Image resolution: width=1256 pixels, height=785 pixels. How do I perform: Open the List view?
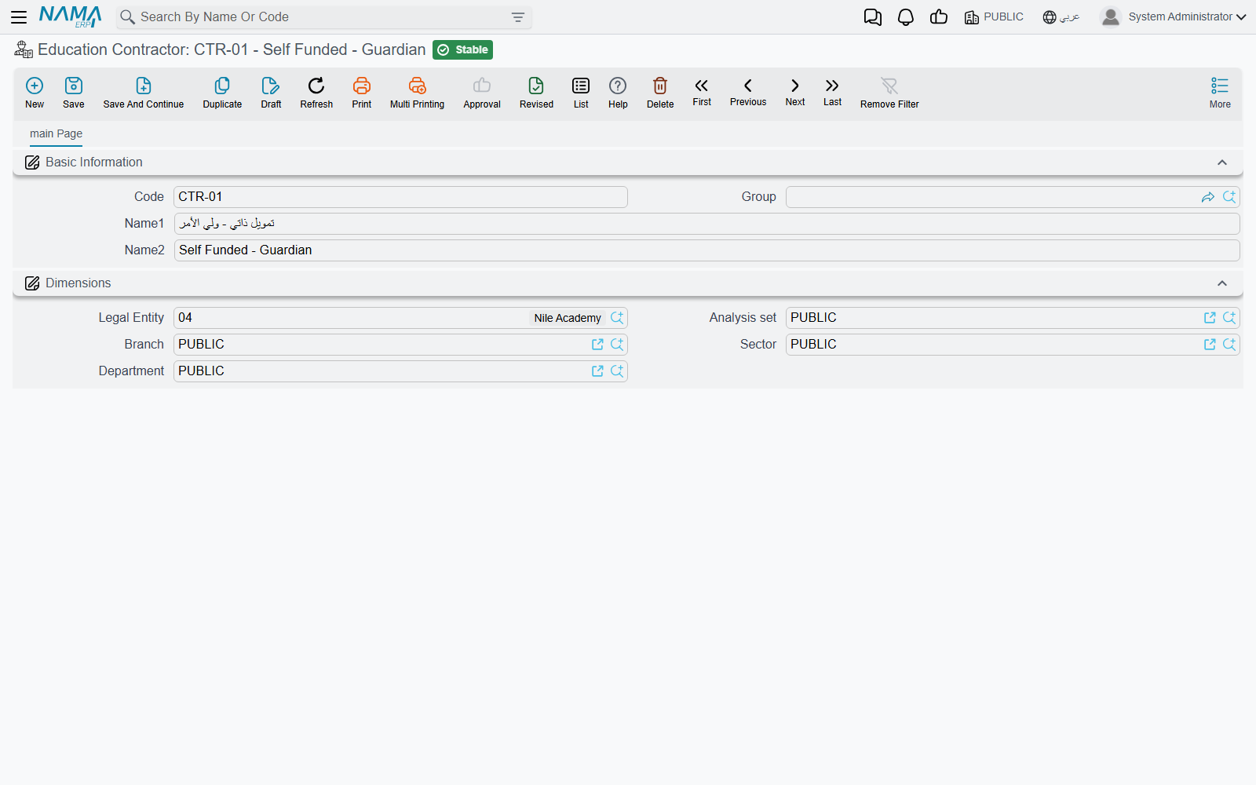[581, 93]
